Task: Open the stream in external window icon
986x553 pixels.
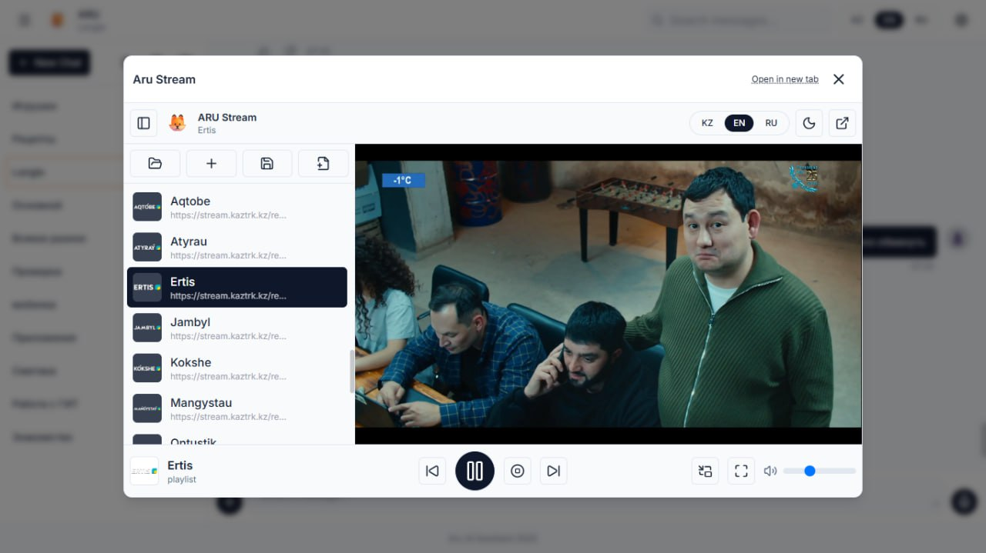Action: 842,123
